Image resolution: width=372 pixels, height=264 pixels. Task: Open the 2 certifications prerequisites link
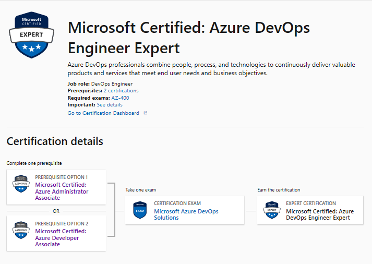[121, 91]
